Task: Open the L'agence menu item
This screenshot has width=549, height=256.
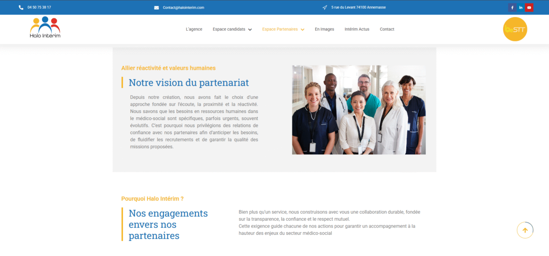Action: 194,29
